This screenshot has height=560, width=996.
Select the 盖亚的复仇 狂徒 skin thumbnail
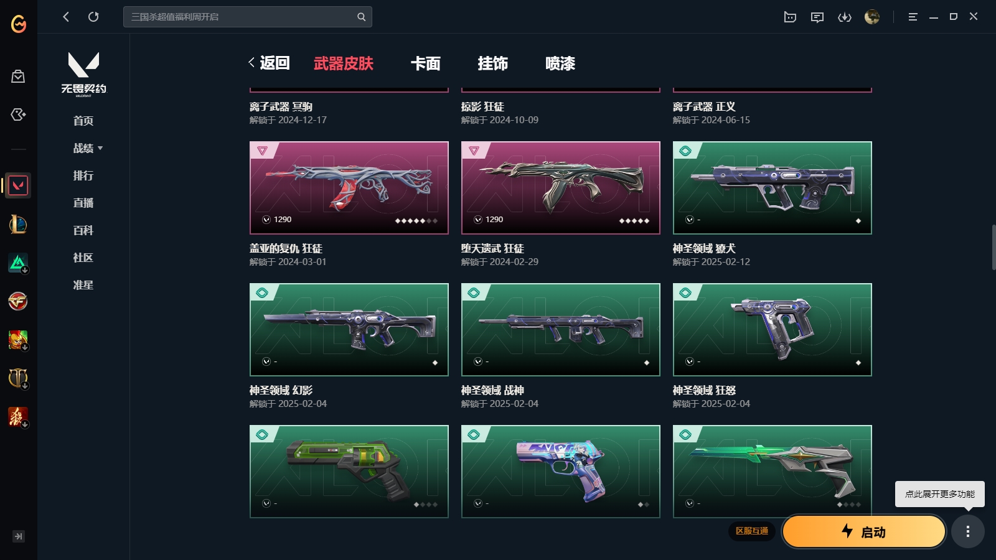(349, 188)
